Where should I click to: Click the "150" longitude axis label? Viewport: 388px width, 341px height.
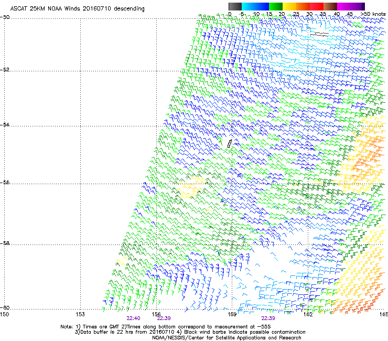tap(4, 314)
